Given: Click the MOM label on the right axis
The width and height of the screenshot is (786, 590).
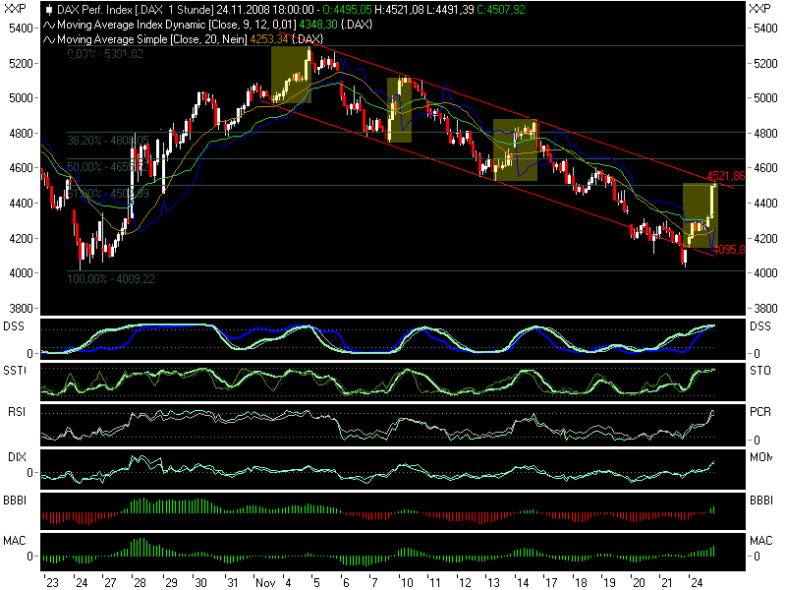Looking at the screenshot, I should pos(760,457).
